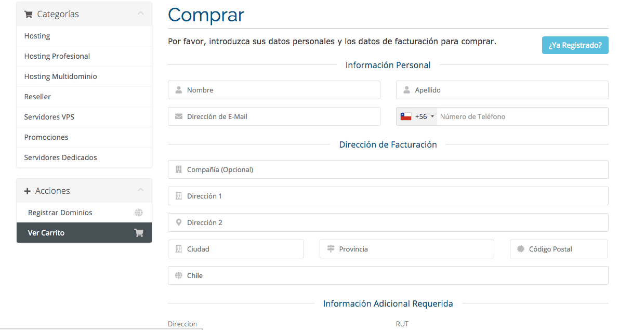
Task: Click the Información Adicional Requerida section title
Action: pos(388,303)
